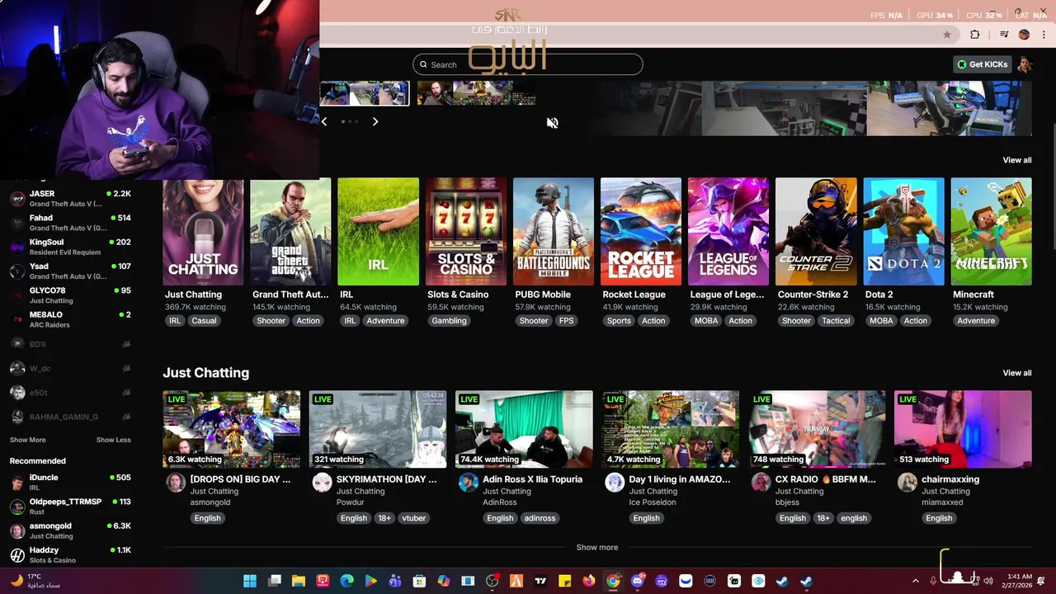
Task: Open recommended iDuncle channel
Action: tap(70, 482)
